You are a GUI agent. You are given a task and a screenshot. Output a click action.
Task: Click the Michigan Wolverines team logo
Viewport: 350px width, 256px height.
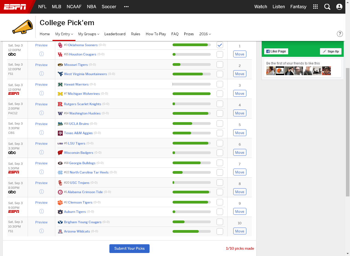[x=60, y=94]
